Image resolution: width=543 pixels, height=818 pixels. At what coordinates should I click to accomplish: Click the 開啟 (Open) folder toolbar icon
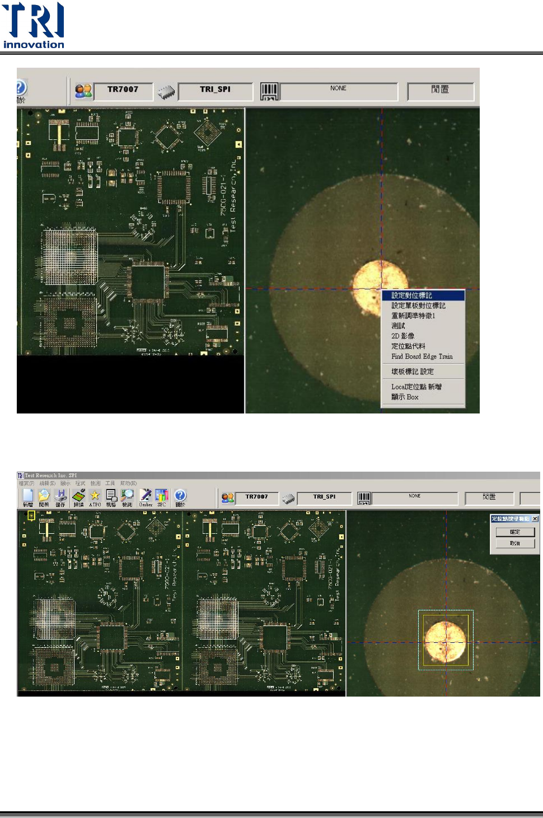(44, 497)
